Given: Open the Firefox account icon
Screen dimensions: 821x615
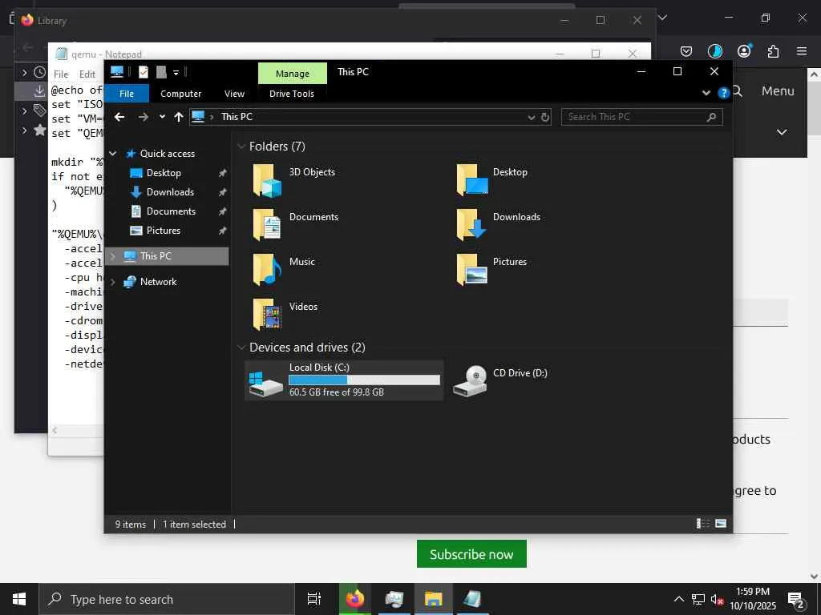Looking at the screenshot, I should tap(744, 50).
